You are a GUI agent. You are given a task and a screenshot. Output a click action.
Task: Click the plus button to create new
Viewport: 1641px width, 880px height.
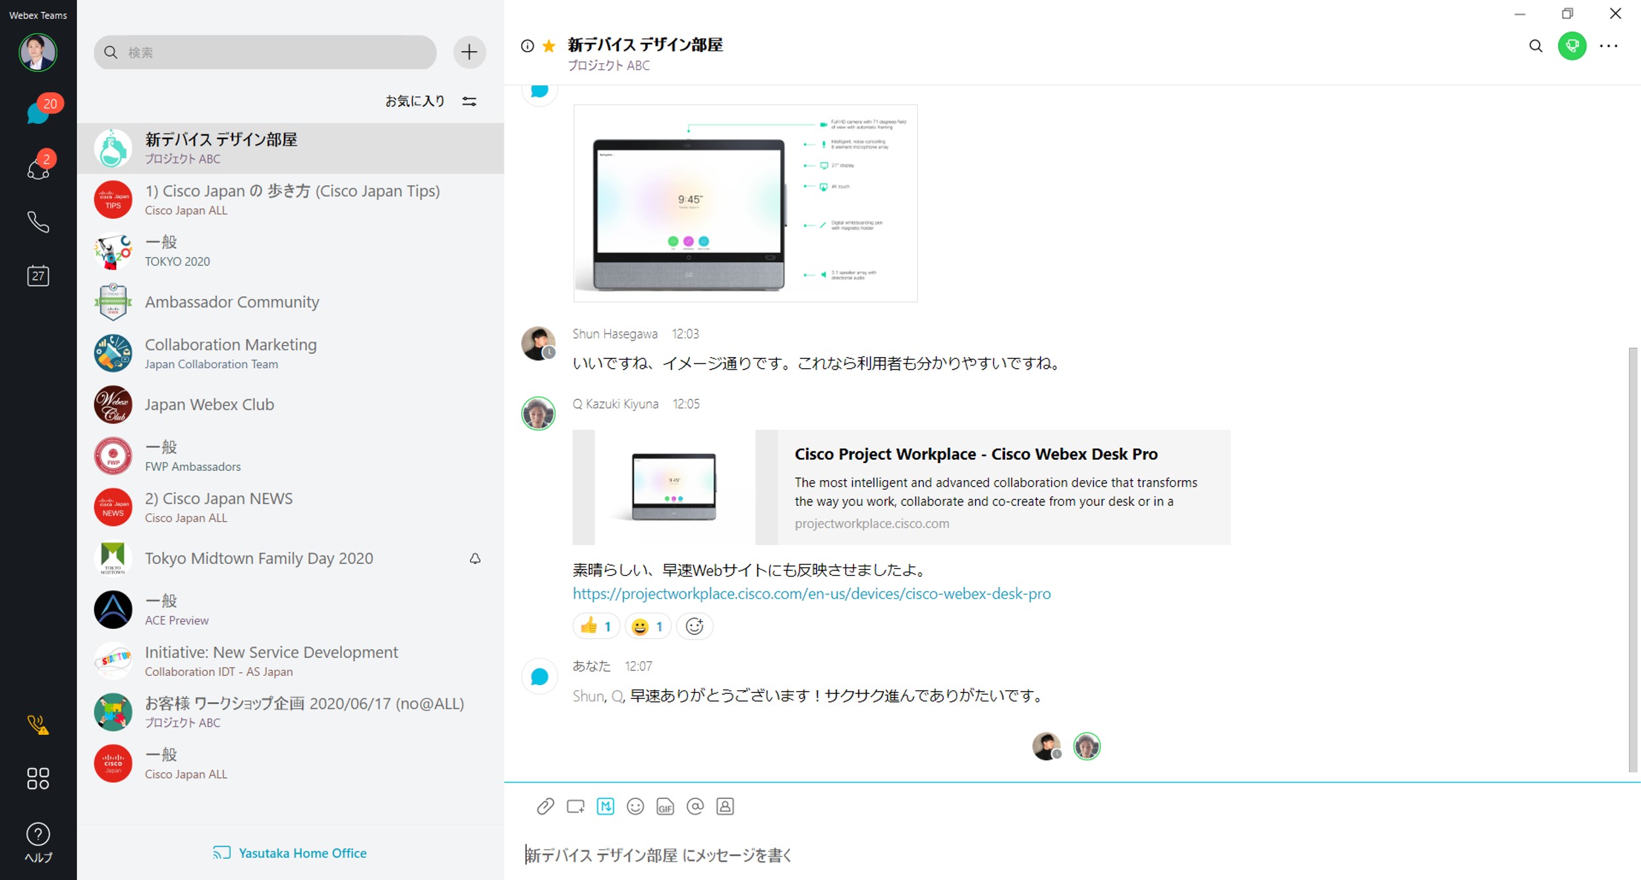469,52
